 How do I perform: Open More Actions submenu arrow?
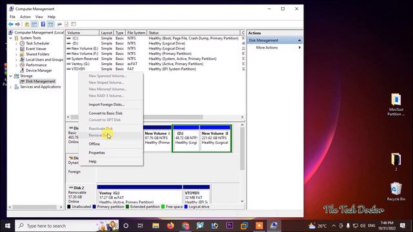pos(299,48)
